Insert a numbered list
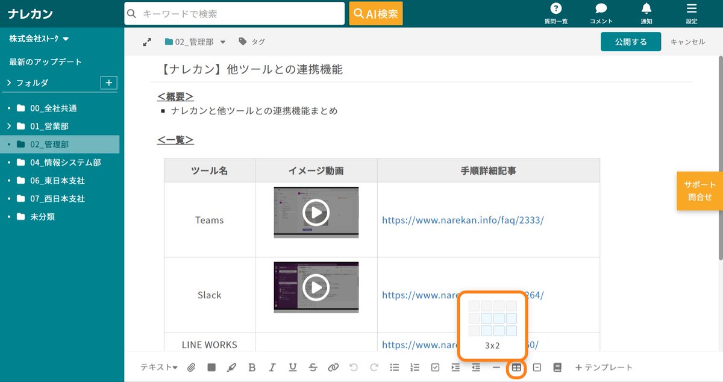723x382 pixels. pyautogui.click(x=415, y=367)
